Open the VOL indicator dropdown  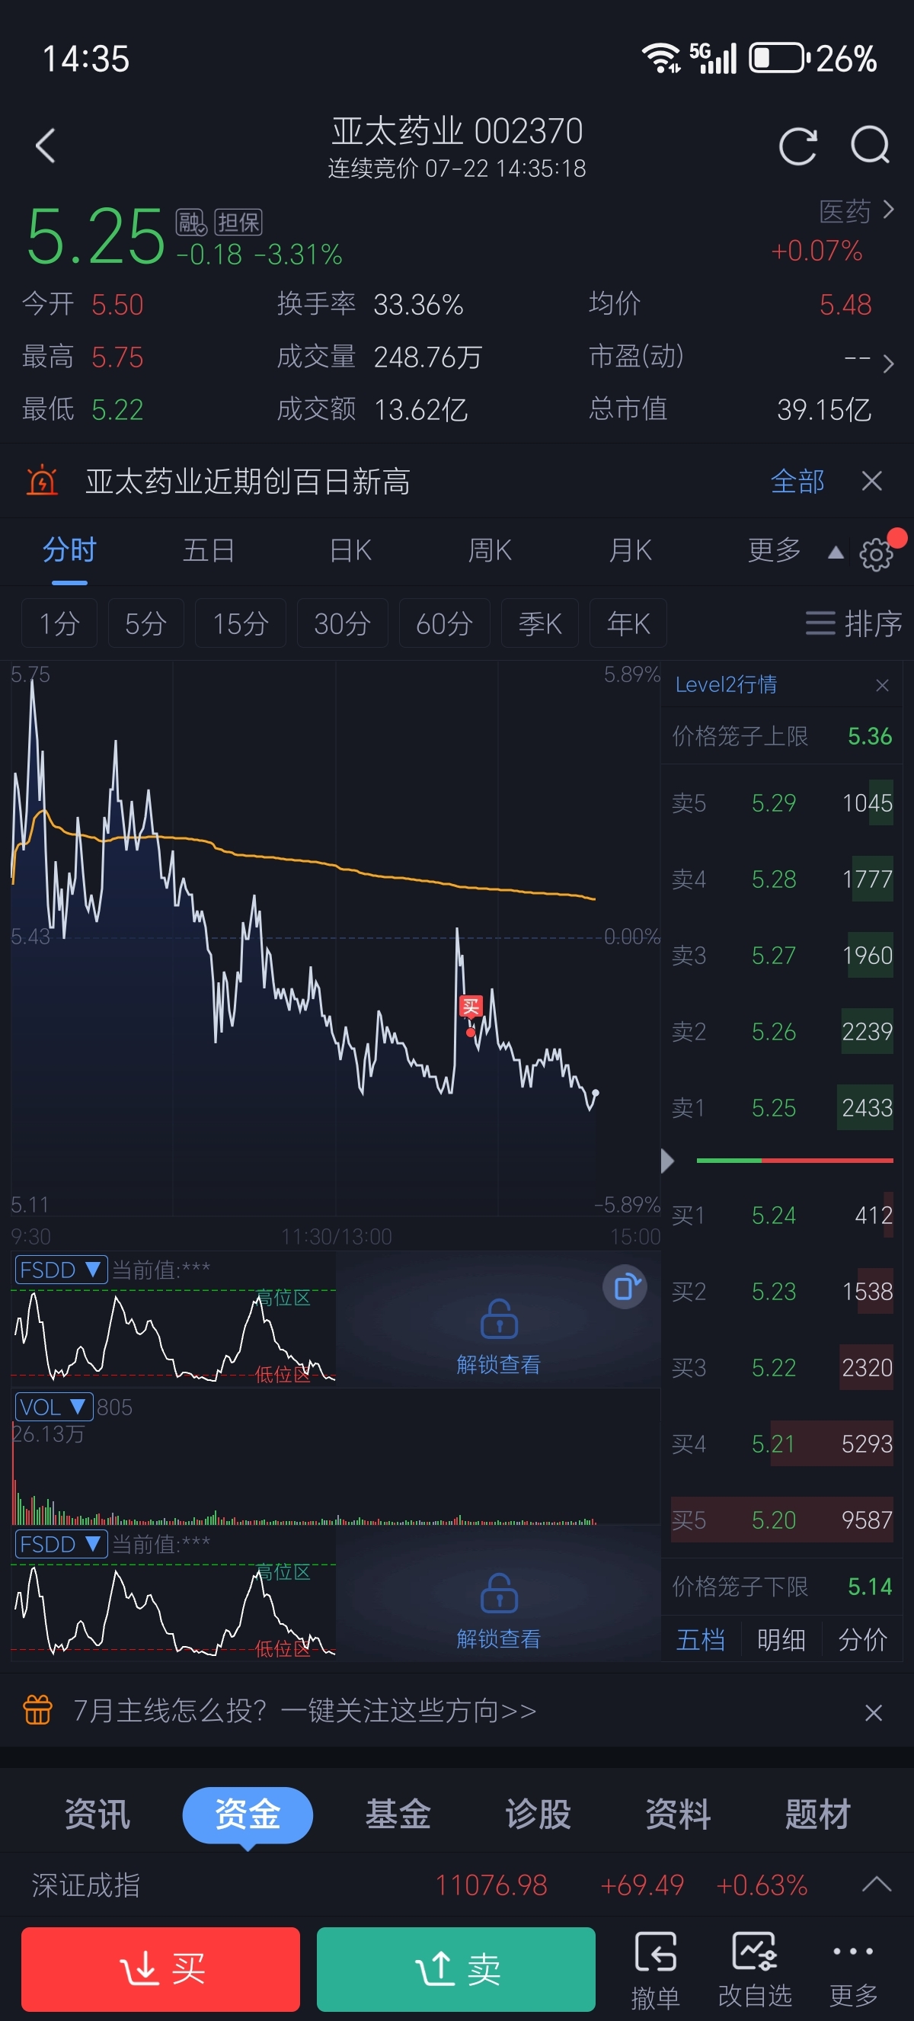[x=53, y=1407]
